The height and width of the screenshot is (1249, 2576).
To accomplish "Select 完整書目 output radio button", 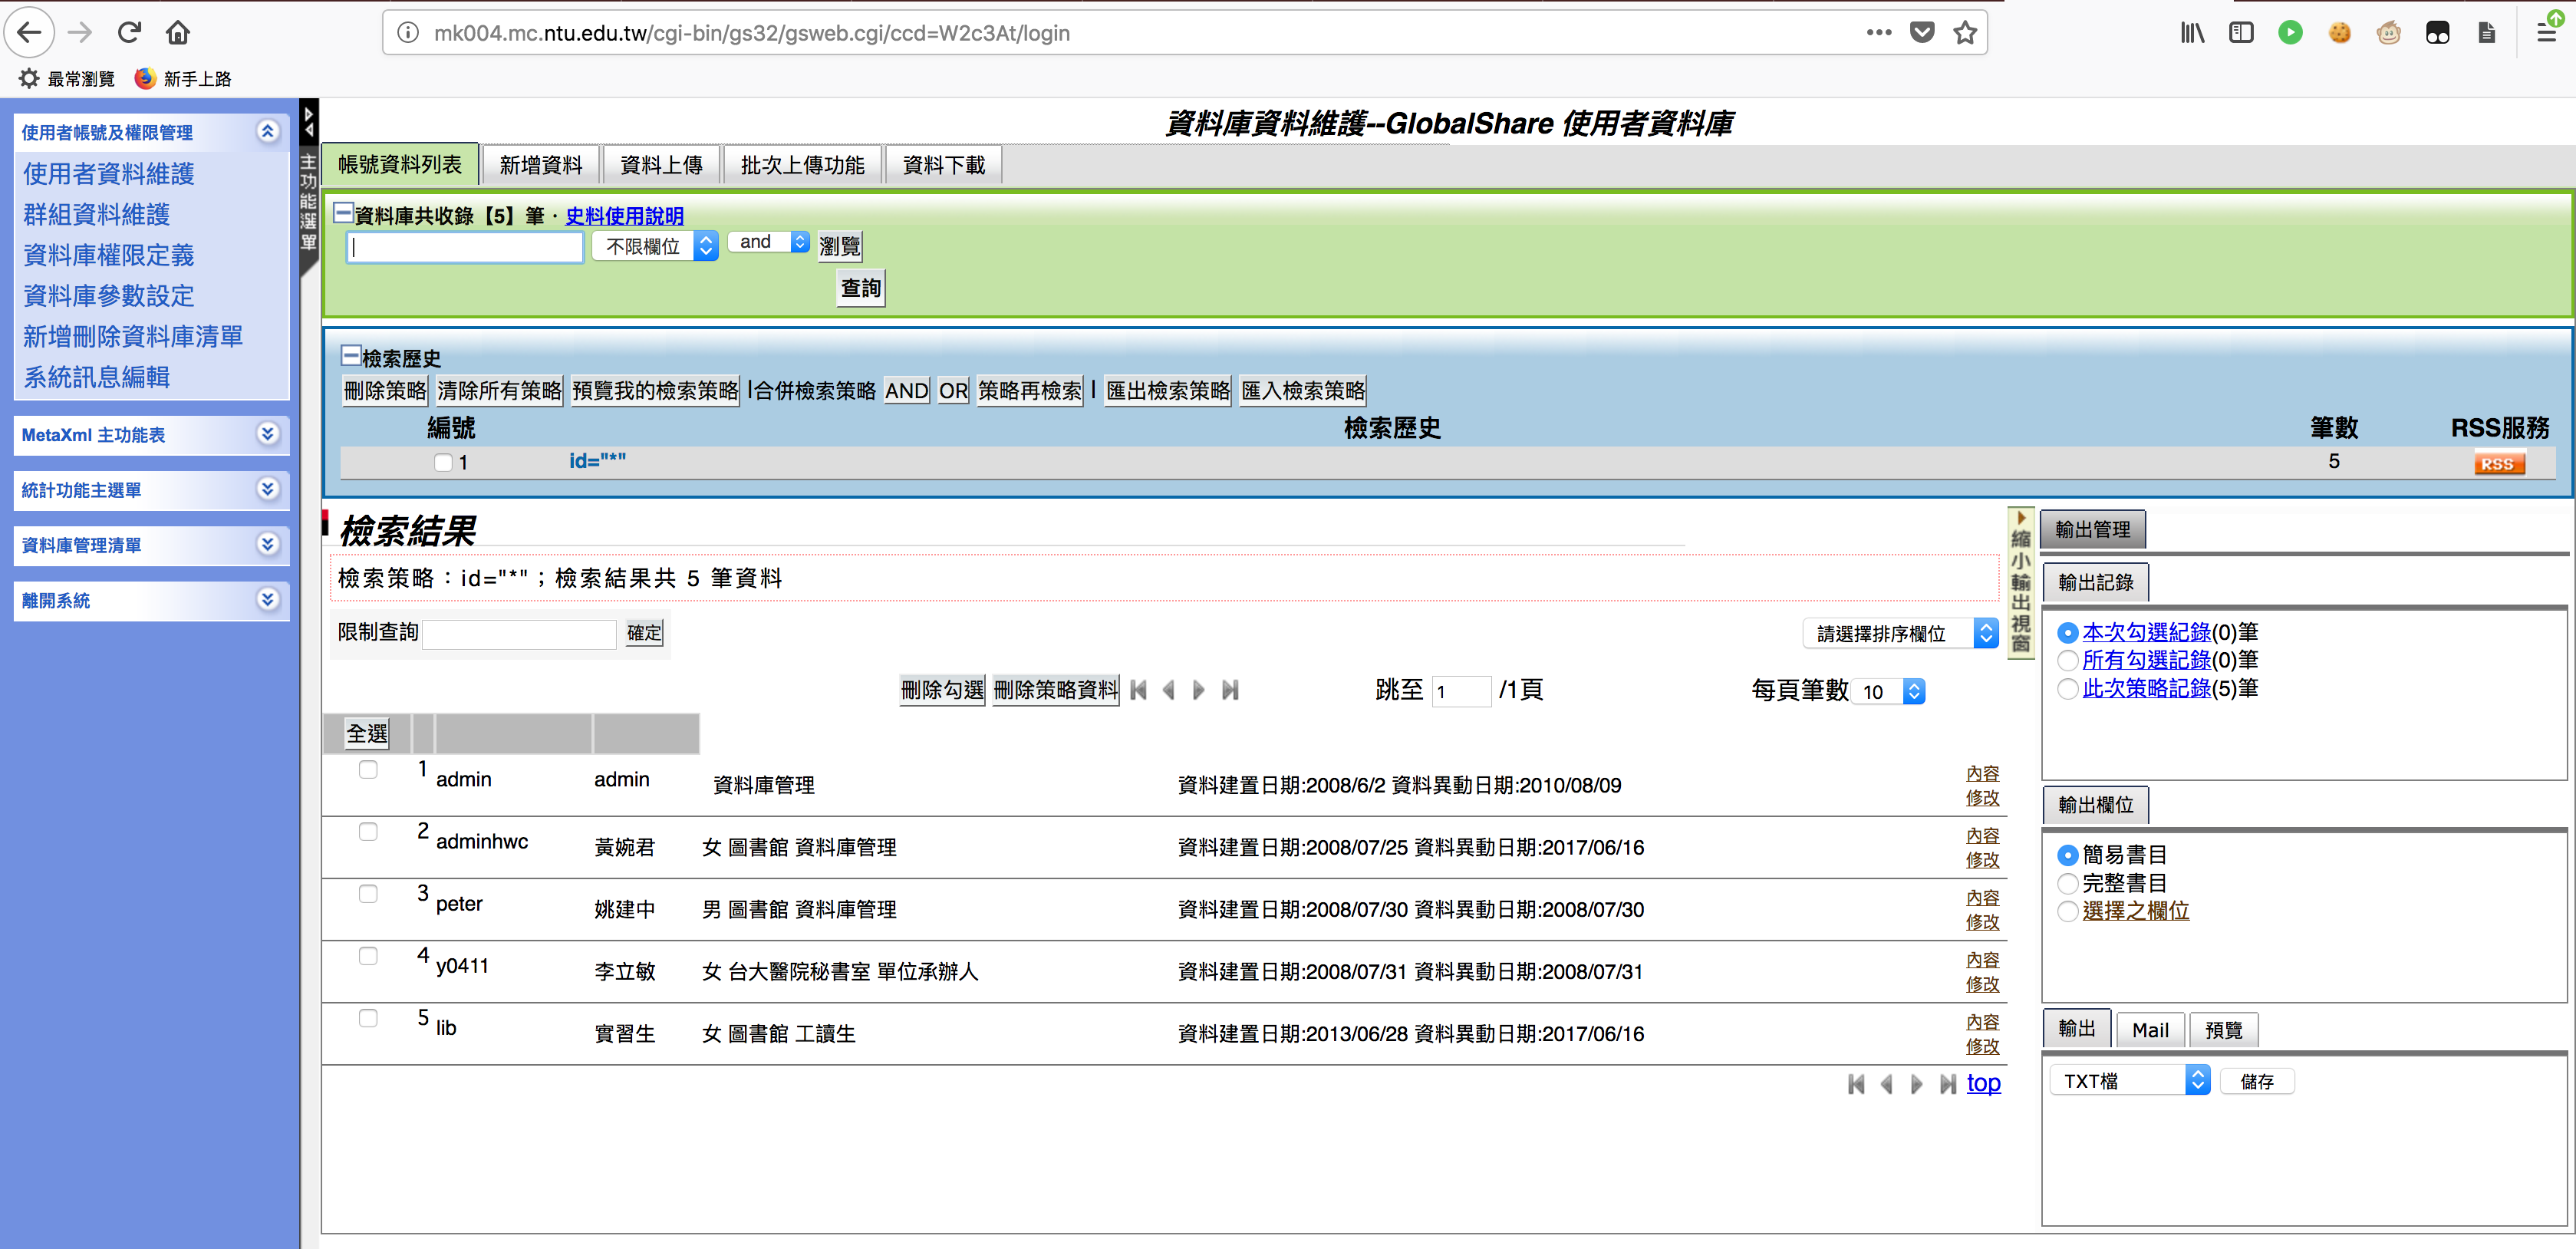I will coord(2068,884).
